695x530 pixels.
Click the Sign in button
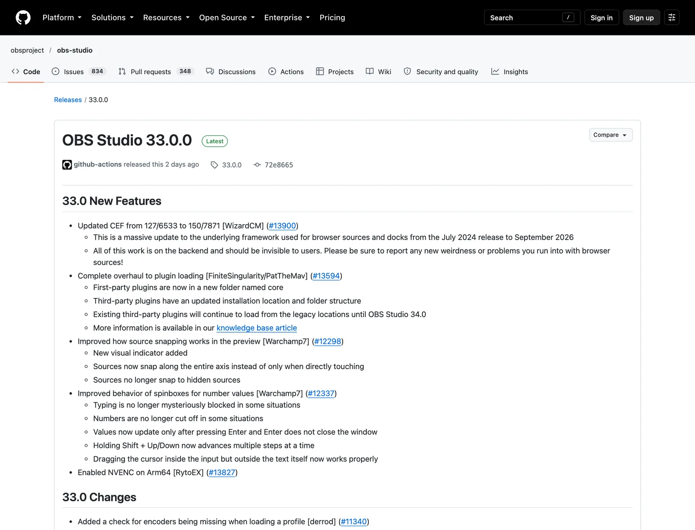pos(602,17)
